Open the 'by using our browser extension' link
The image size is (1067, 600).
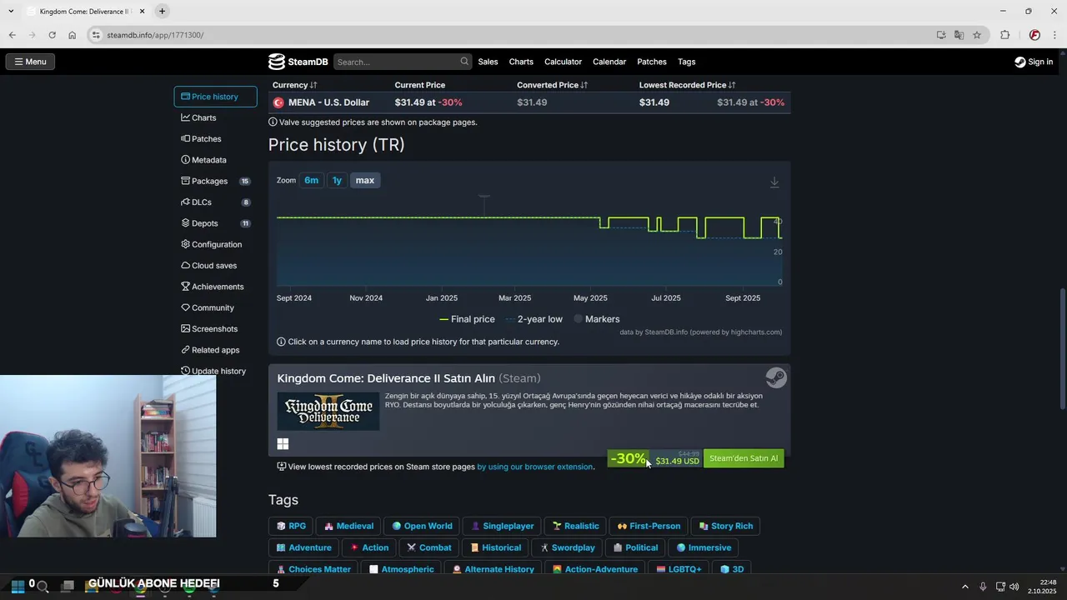pos(535,467)
